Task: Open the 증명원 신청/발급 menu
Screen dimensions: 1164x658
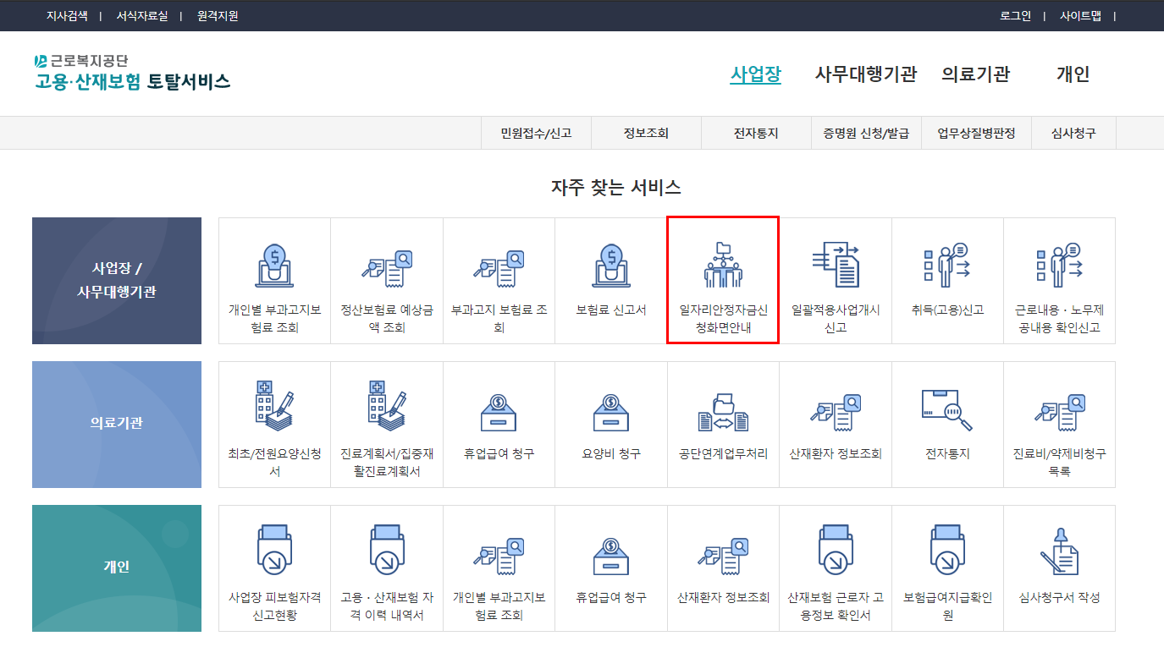Action: 866,134
